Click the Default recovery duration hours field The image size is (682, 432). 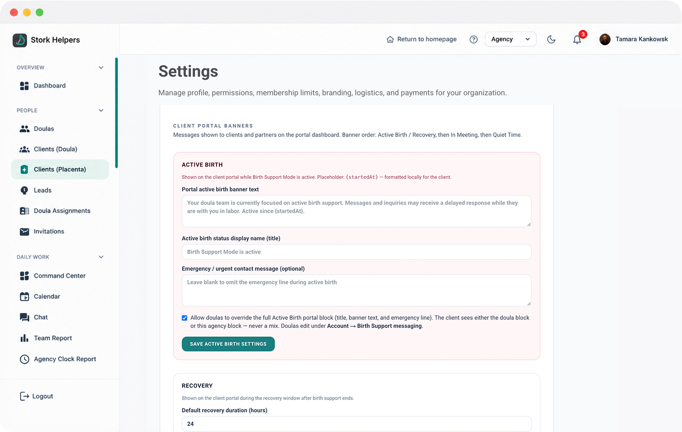[357, 424]
